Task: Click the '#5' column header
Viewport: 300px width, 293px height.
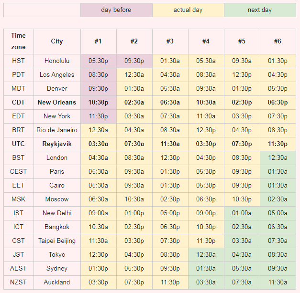Action: 242,42
